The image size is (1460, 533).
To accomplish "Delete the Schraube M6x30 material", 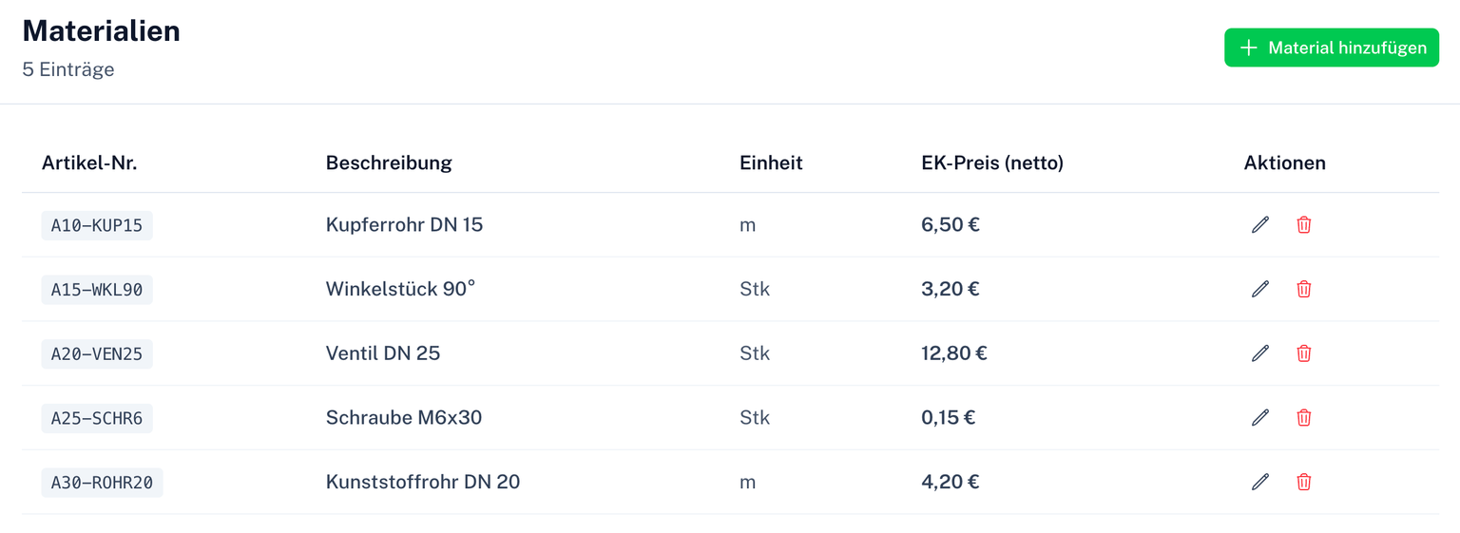I will (1304, 417).
